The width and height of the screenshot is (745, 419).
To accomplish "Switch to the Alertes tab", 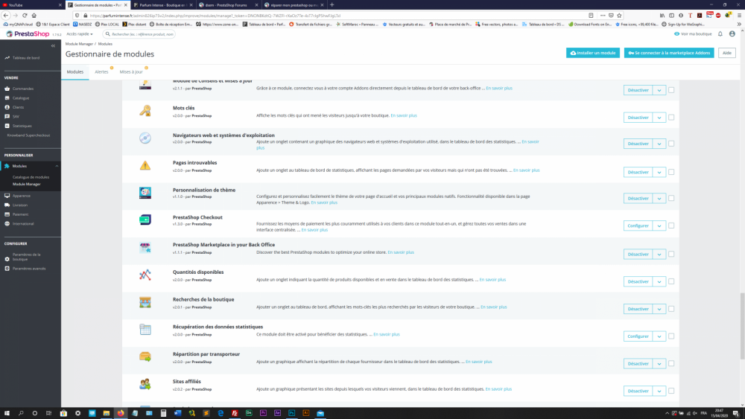I will (x=101, y=71).
